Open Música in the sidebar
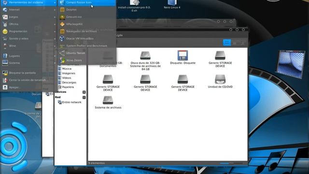 click(65, 69)
